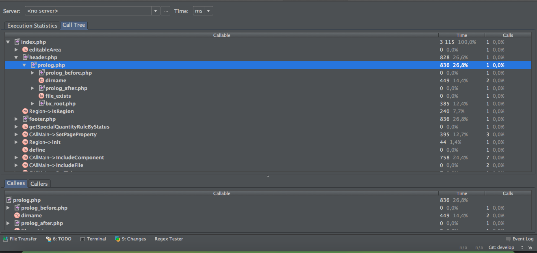Viewport: 537px width, 253px height.
Task: Open the Regex Tester tool
Action: pyautogui.click(x=169, y=239)
